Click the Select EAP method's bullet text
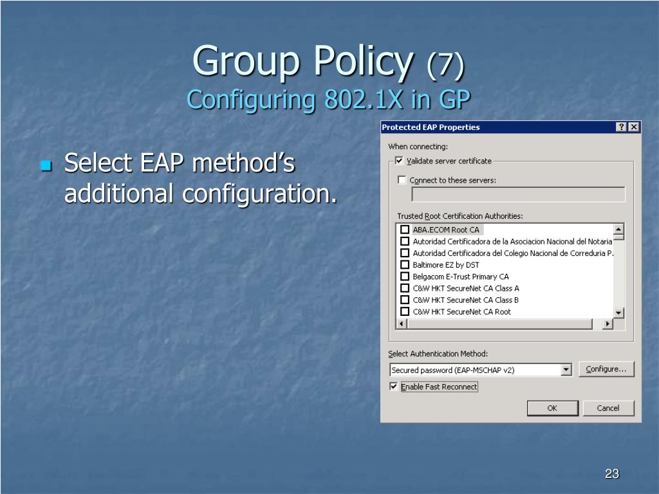659x494 pixels. click(201, 178)
